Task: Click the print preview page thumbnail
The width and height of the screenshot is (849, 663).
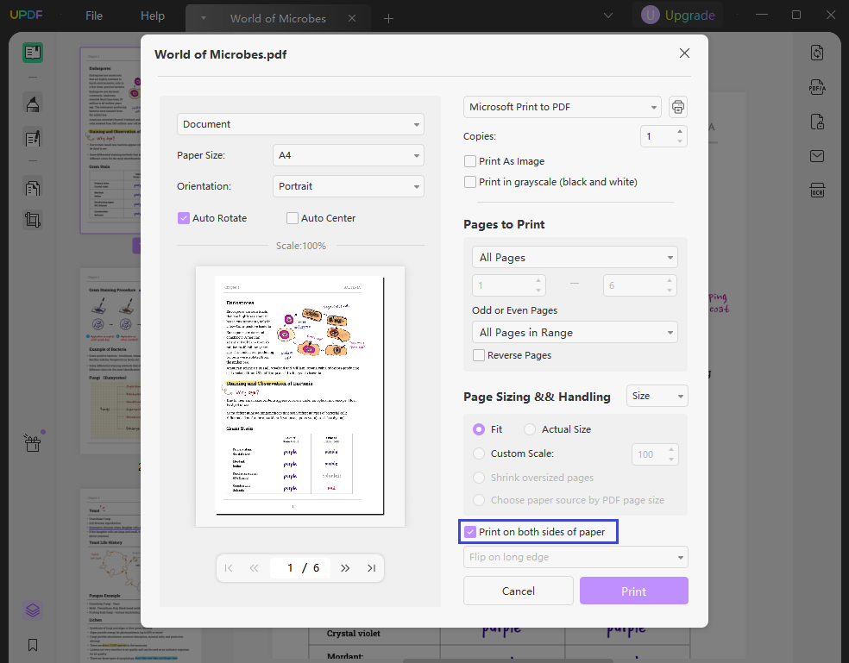Action: pyautogui.click(x=299, y=396)
